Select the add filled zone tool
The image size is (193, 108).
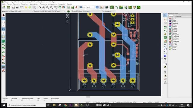[x=165, y=38]
